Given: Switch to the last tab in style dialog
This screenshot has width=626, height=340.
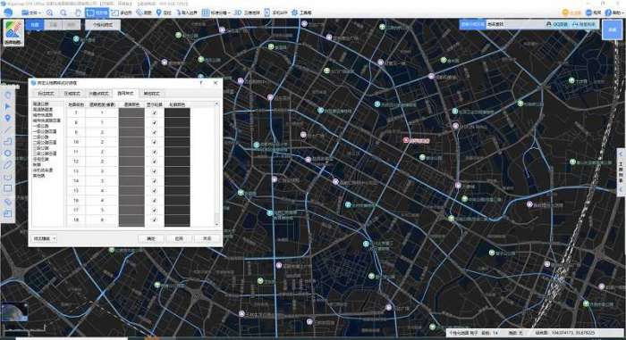Looking at the screenshot, I should (x=152, y=94).
